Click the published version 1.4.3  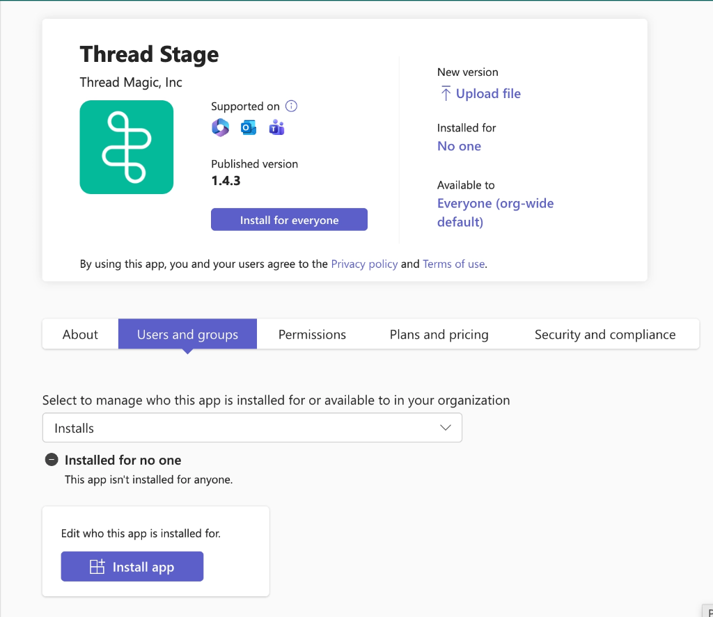tap(226, 180)
